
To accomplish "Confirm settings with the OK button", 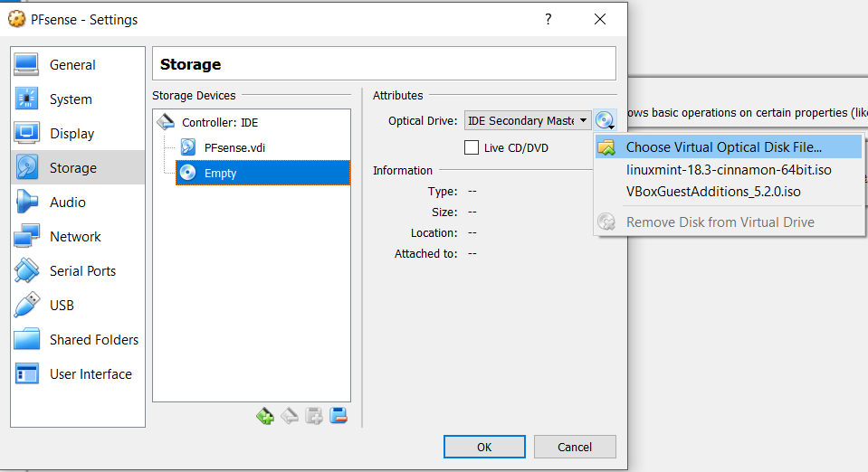I will pos(484,447).
